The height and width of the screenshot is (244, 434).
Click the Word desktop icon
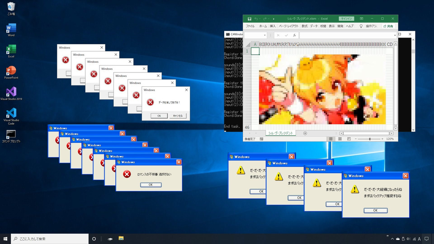pyautogui.click(x=11, y=29)
